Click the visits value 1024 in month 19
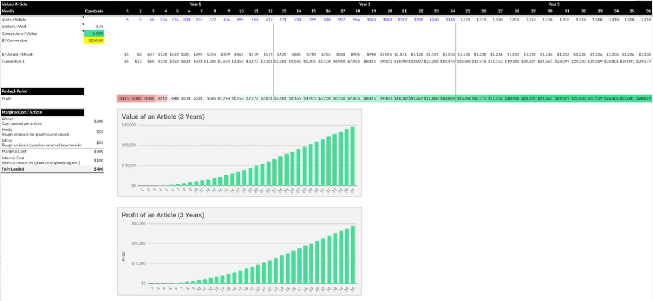This screenshot has height=301, width=653. click(372, 20)
